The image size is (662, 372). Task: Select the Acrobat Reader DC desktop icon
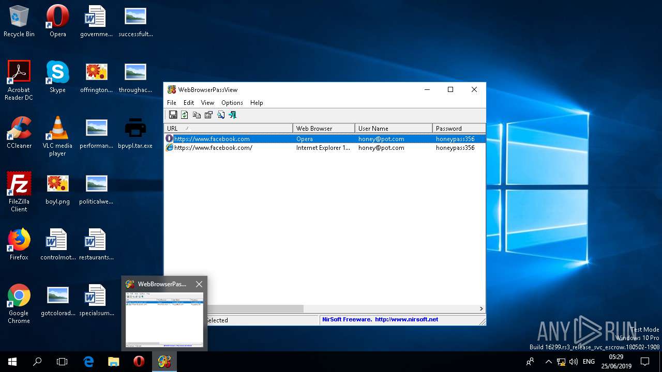(x=19, y=81)
